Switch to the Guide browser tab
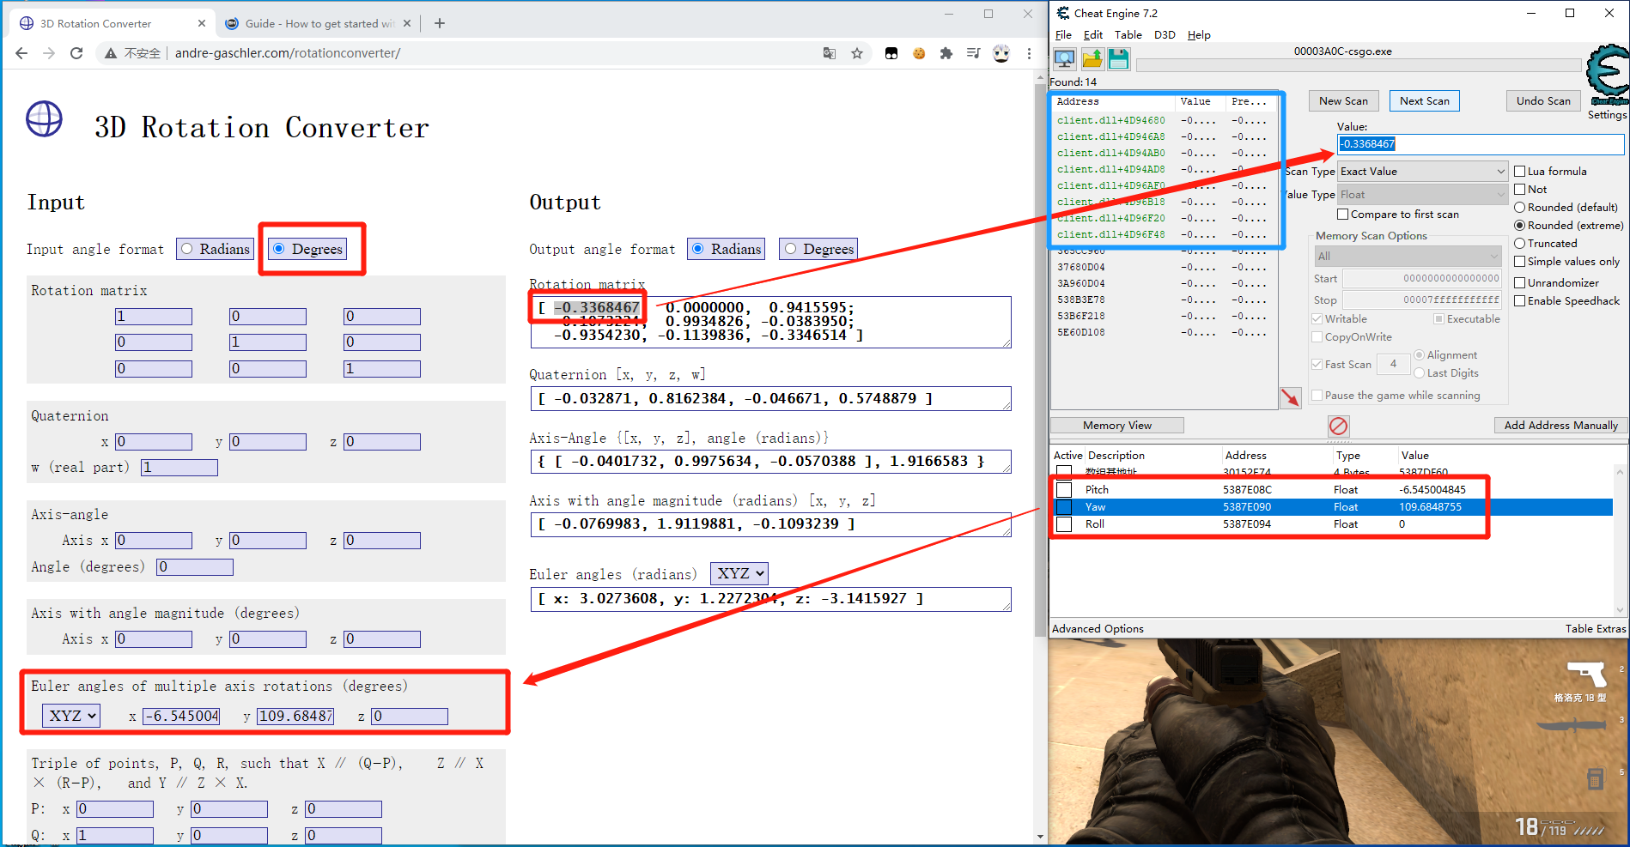The width and height of the screenshot is (1630, 847). click(x=318, y=23)
